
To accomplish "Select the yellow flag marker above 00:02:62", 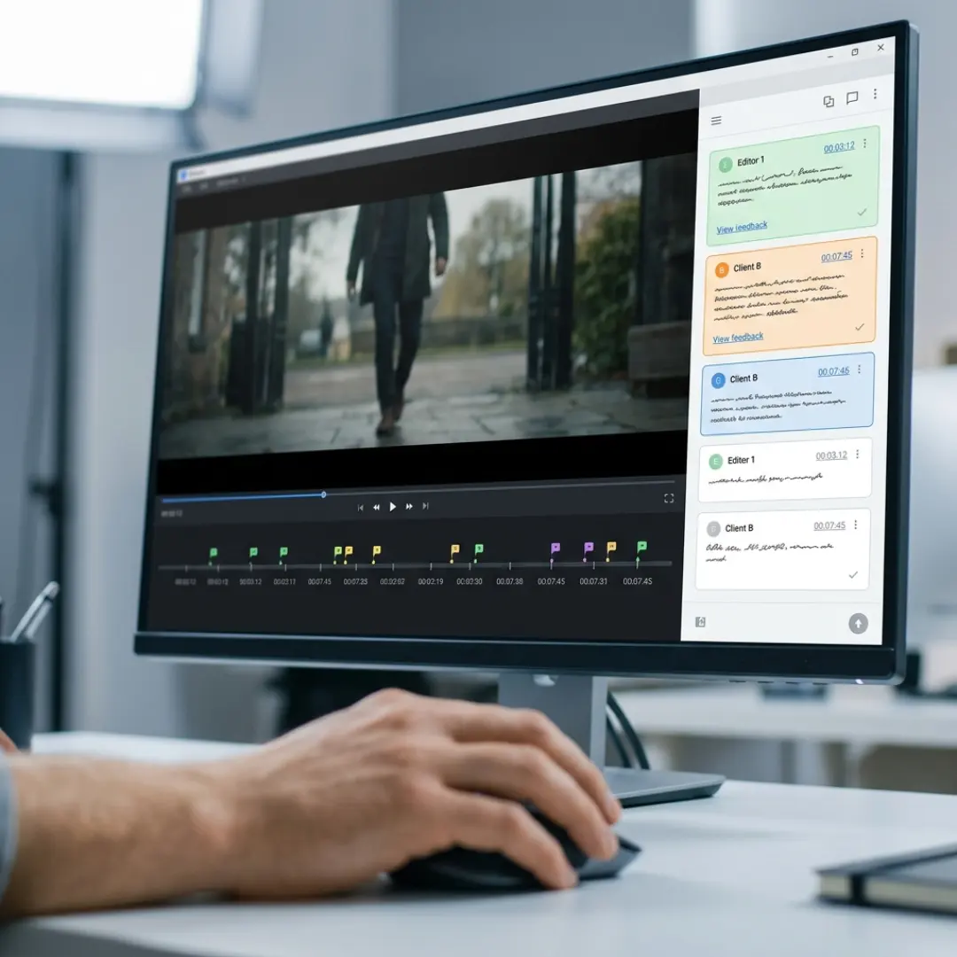I will tap(377, 550).
